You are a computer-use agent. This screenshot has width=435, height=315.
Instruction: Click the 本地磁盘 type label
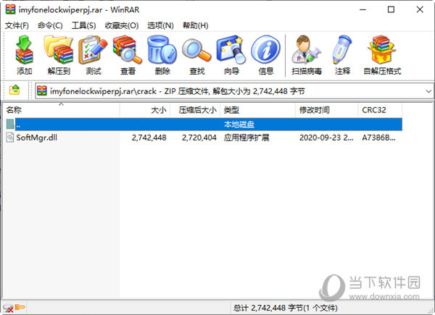click(239, 125)
